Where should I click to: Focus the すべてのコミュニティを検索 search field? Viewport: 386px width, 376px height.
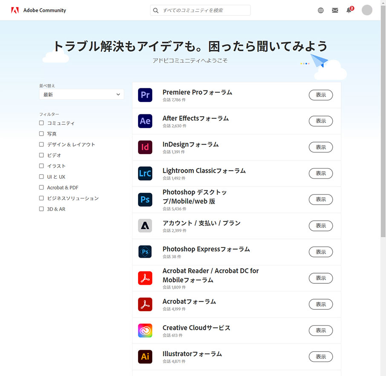[200, 10]
